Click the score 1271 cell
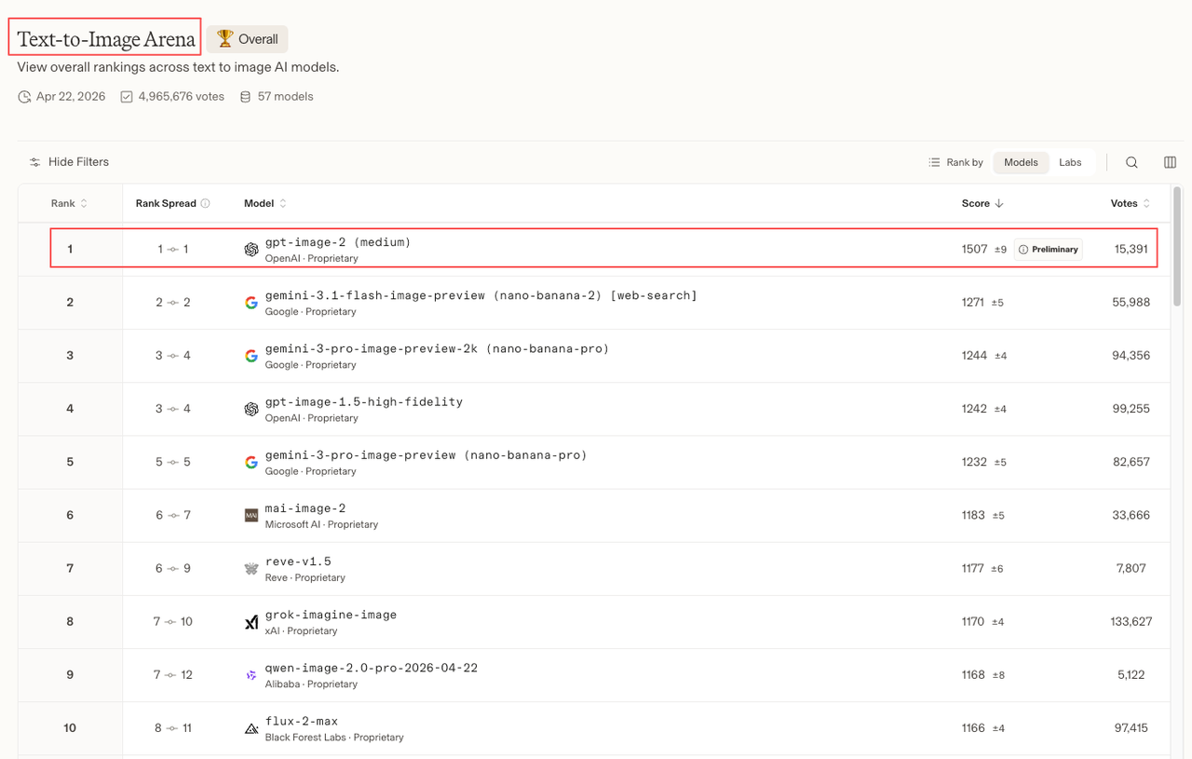1192x759 pixels. [x=973, y=303]
